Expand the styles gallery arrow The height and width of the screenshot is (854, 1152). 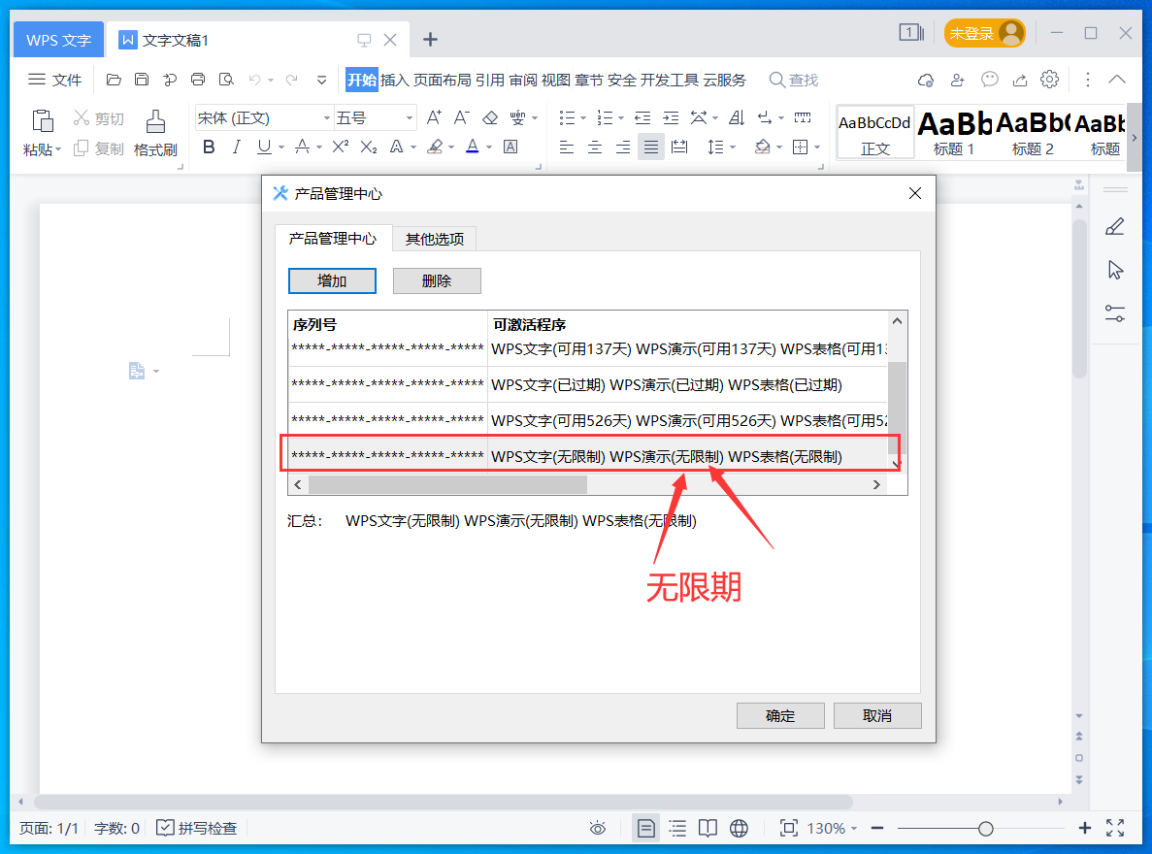click(1135, 138)
